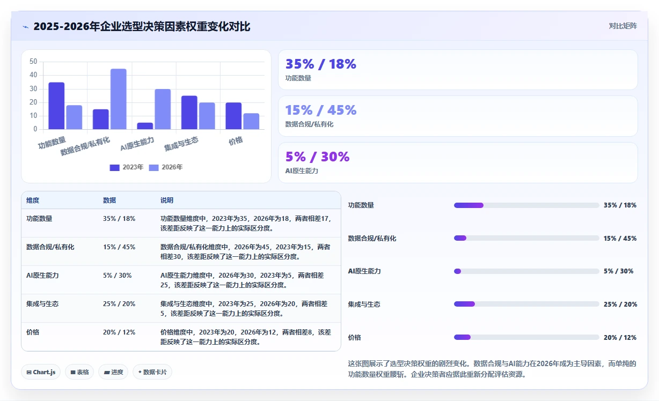Select the 15% / 45% stat card

pyautogui.click(x=458, y=116)
